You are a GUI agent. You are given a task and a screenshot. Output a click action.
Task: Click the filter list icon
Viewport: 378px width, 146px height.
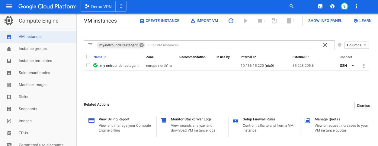click(x=90, y=45)
